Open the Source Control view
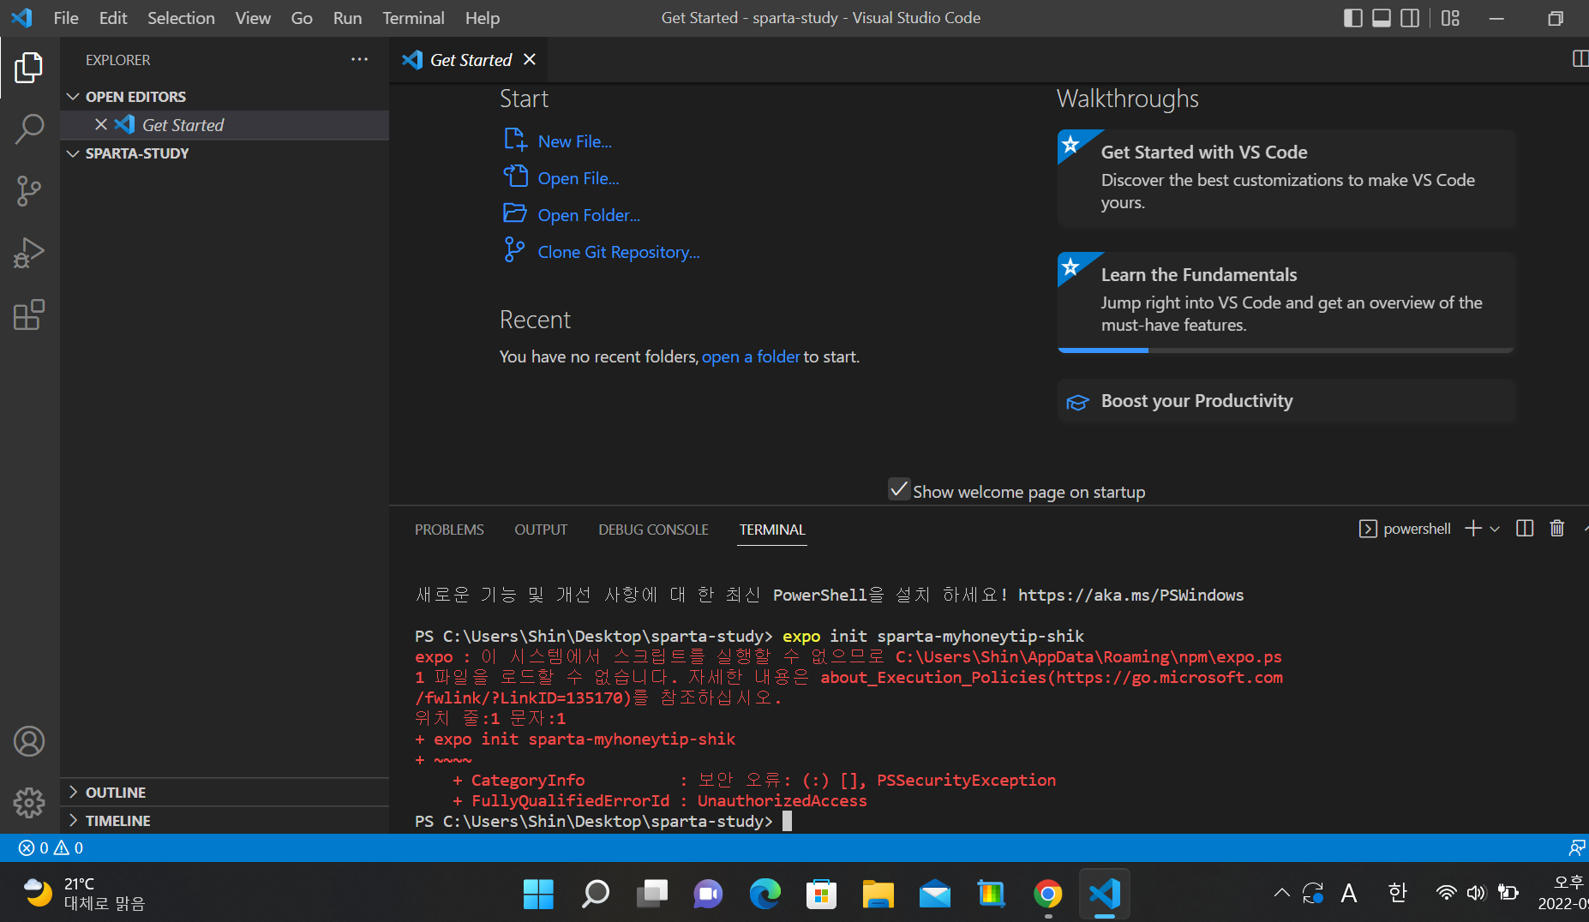Viewport: 1589px width, 922px height. coord(29,191)
